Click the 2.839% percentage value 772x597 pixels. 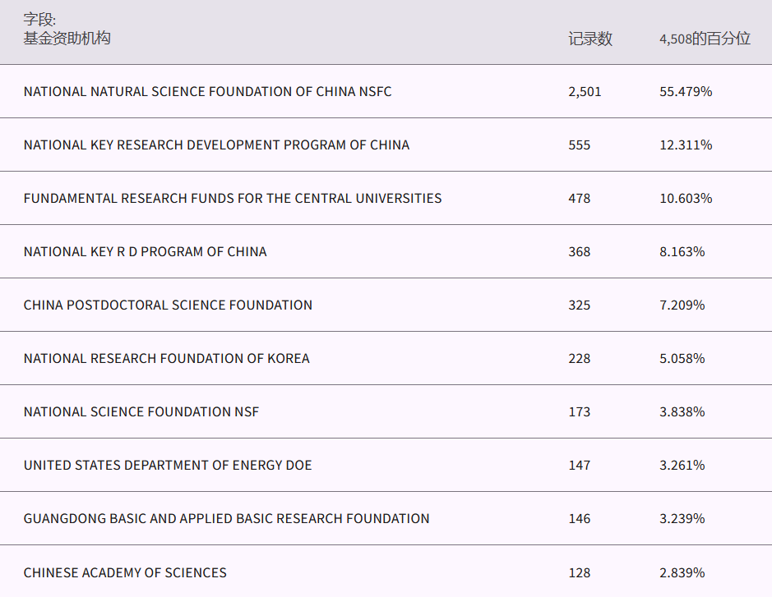click(682, 572)
